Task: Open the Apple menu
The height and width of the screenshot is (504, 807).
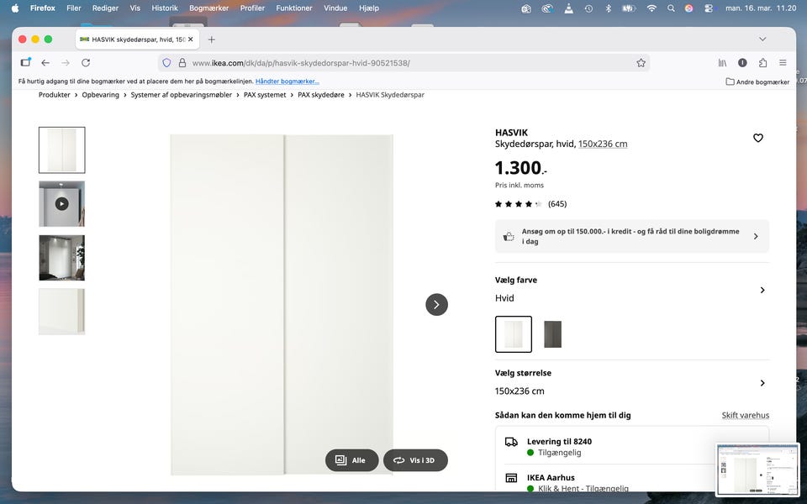Action: (x=15, y=8)
